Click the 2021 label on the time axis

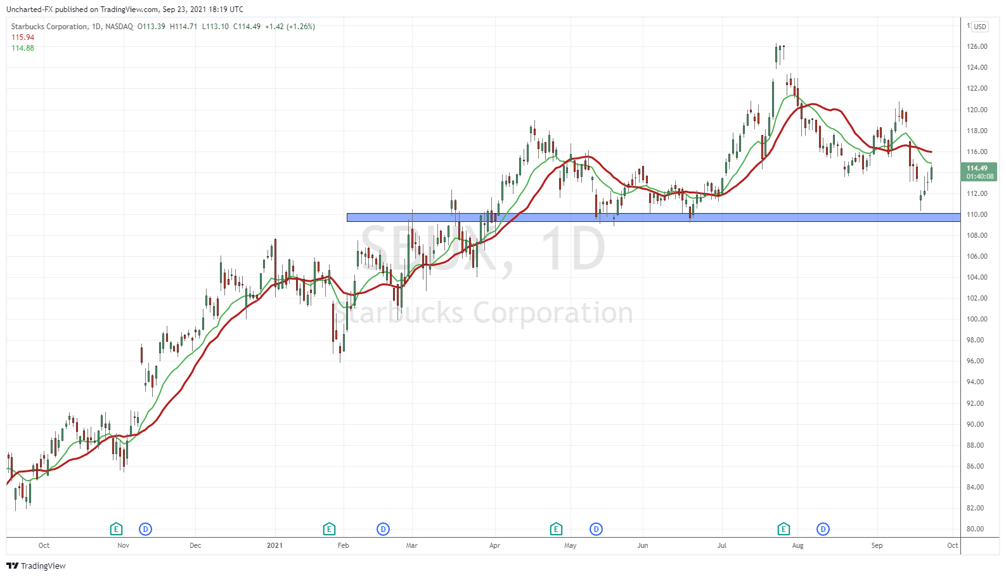coord(275,545)
